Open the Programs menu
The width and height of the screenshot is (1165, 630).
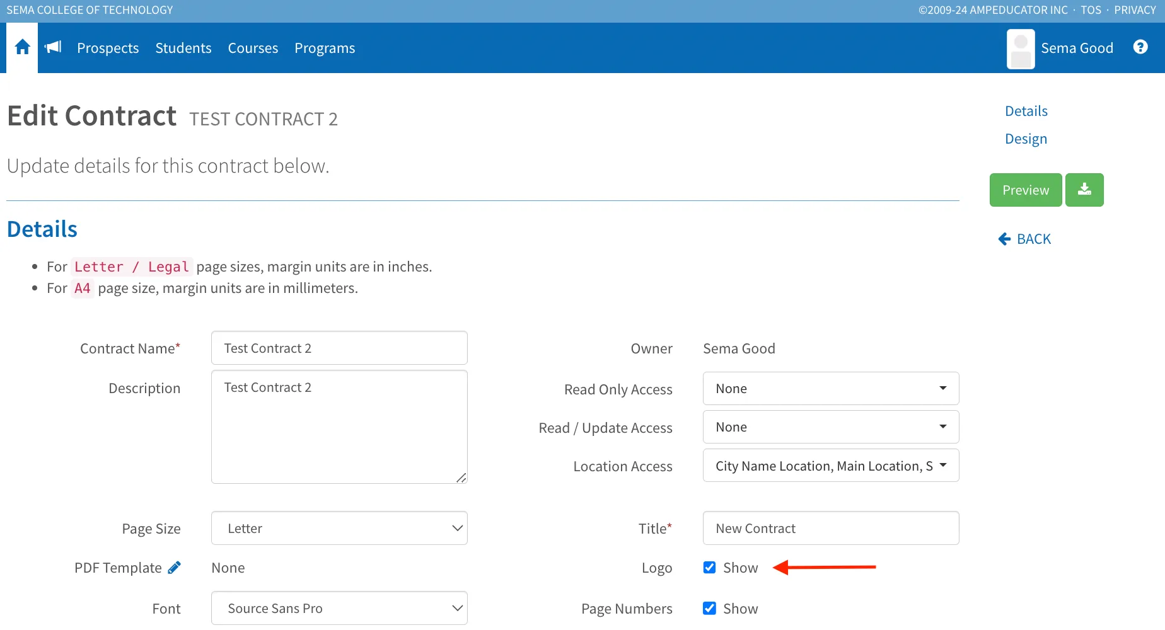(325, 48)
